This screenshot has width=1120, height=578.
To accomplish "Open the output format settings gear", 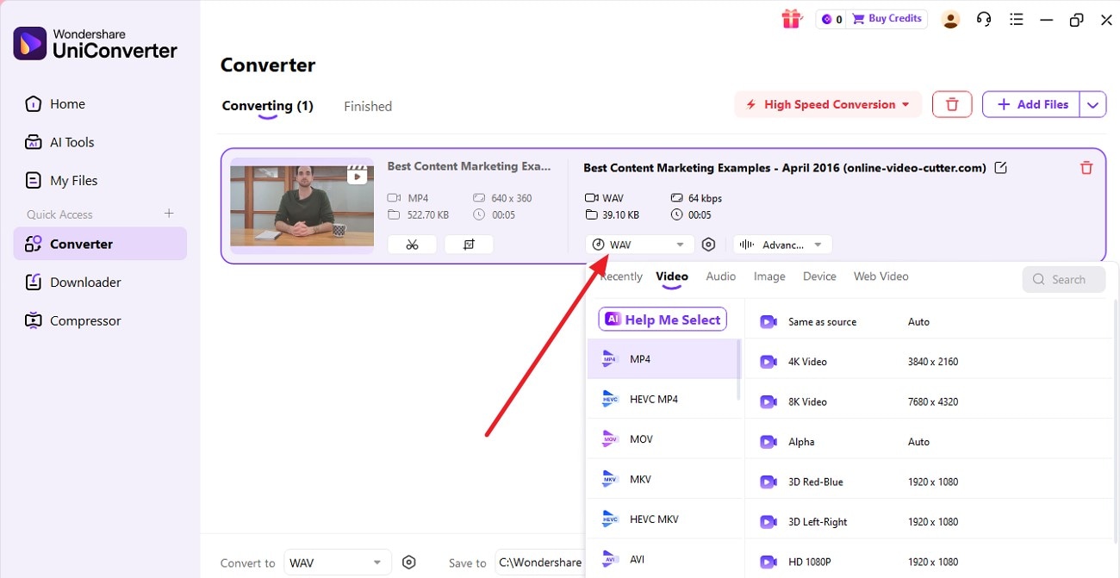I will (709, 244).
